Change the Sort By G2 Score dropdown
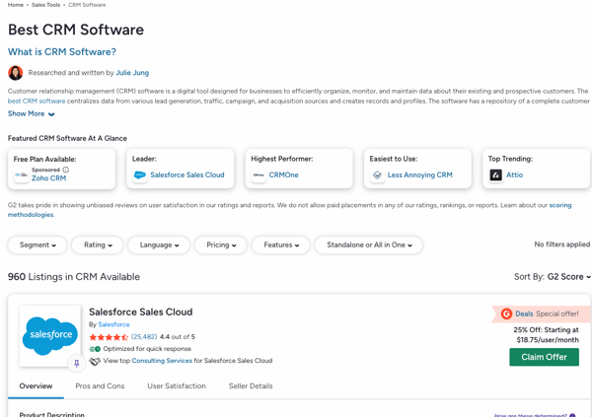 [x=568, y=277]
